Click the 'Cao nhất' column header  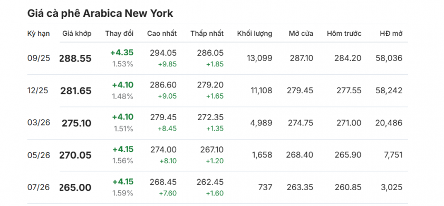pos(162,33)
